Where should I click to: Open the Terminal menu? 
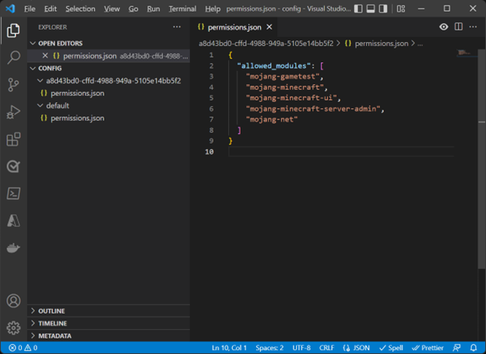182,9
